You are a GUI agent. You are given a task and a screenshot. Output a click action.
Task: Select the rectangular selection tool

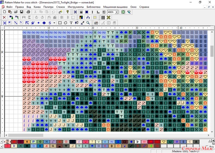pyautogui.click(x=60, y=23)
